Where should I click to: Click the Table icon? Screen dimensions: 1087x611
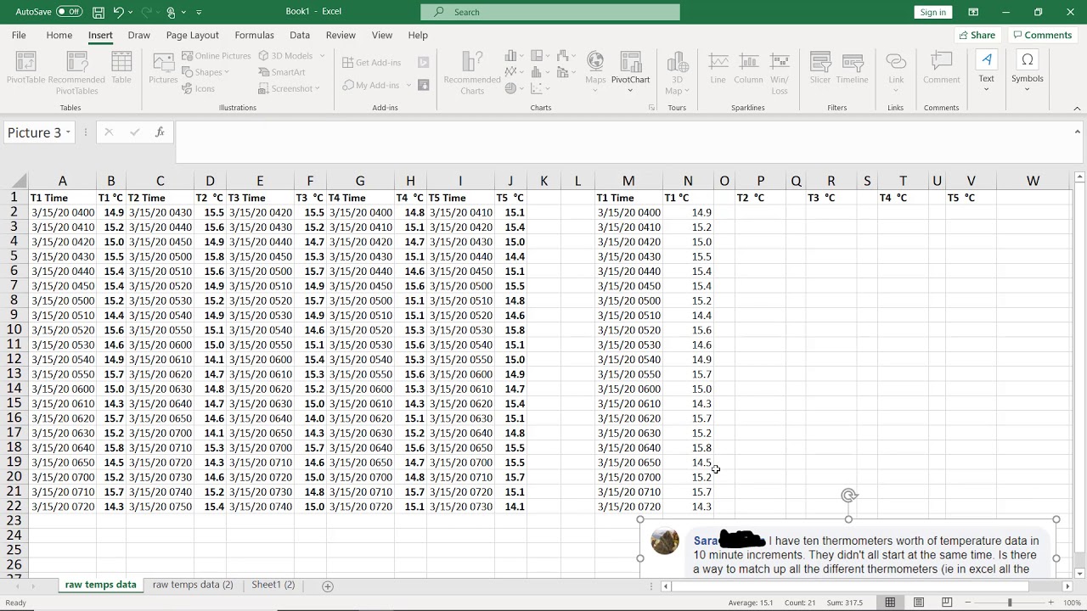[121, 68]
